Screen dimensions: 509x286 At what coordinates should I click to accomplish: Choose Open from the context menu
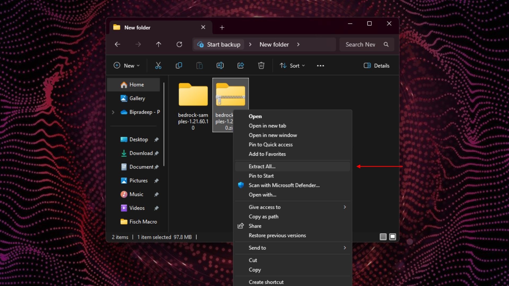[292, 116]
